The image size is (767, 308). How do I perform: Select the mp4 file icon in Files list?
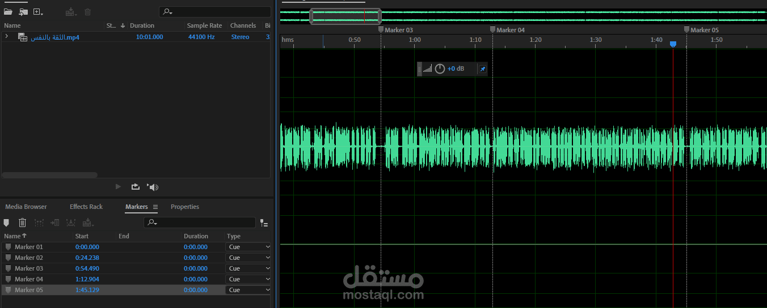(x=23, y=37)
